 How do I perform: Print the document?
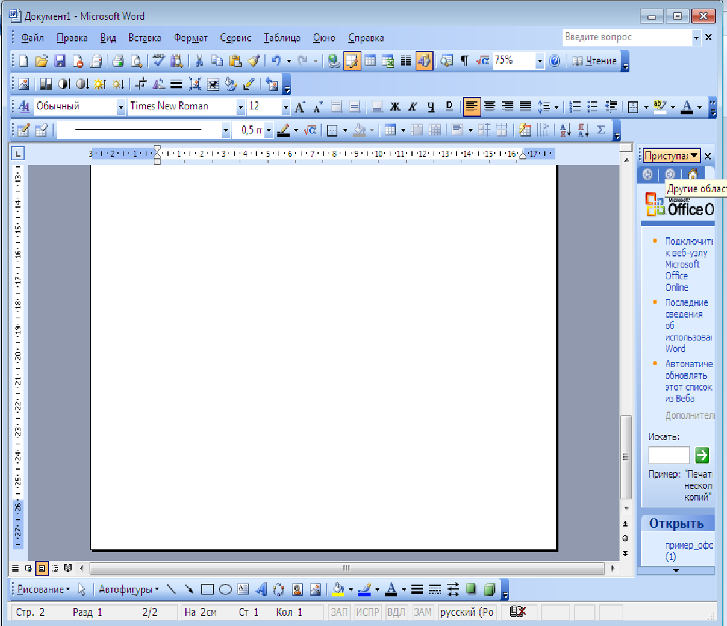(x=118, y=61)
